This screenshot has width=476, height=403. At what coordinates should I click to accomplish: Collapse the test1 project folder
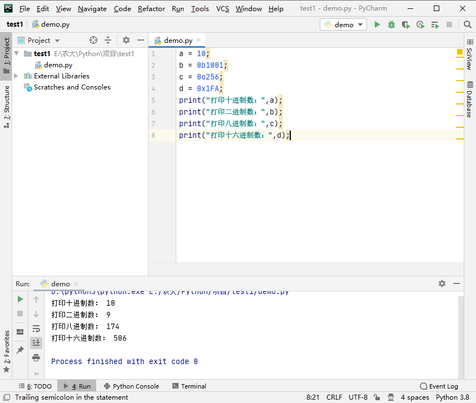click(x=17, y=54)
